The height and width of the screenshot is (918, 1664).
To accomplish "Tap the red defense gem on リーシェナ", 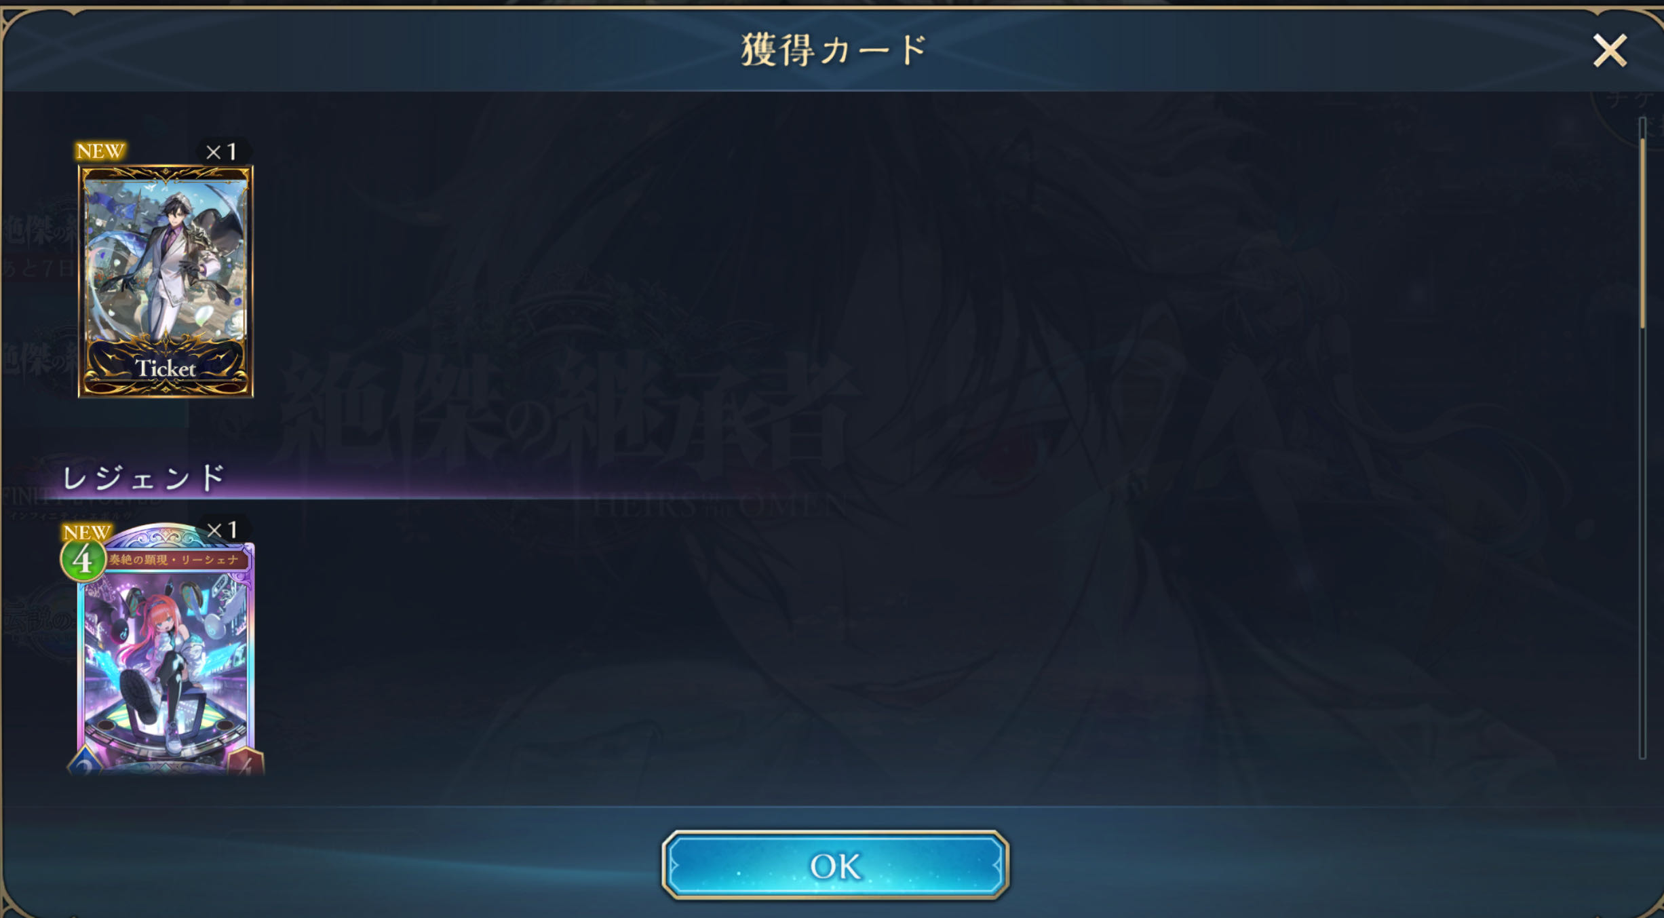I will (x=245, y=762).
